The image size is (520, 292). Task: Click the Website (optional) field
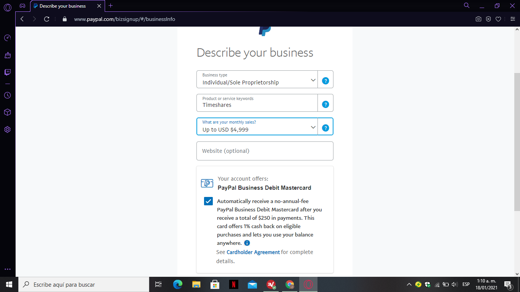[265, 151]
